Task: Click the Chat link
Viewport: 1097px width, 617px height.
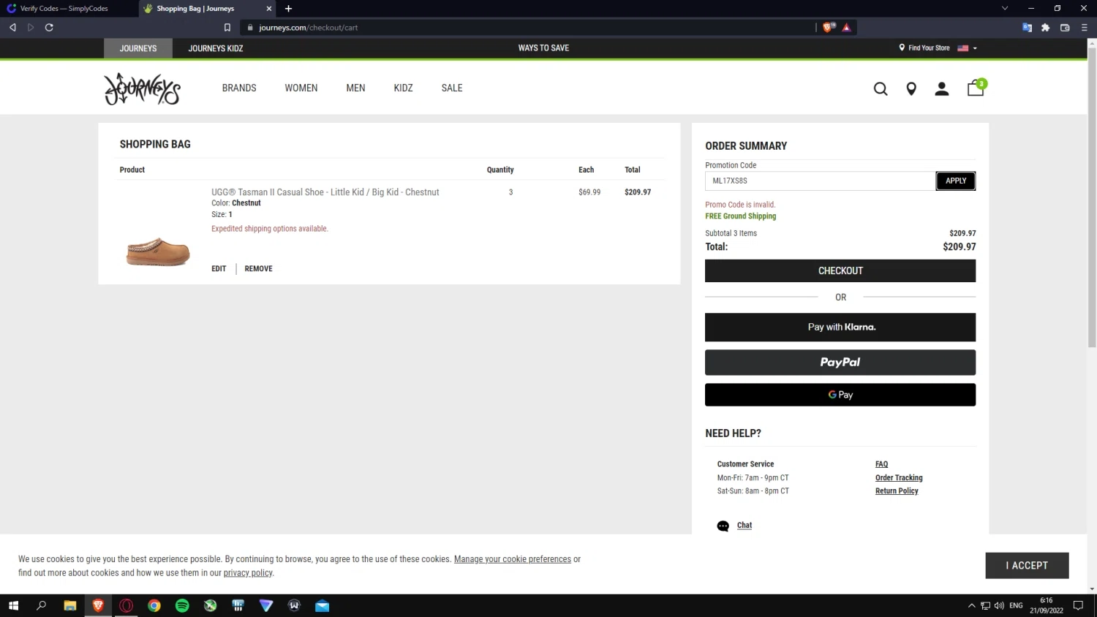Action: point(744,526)
